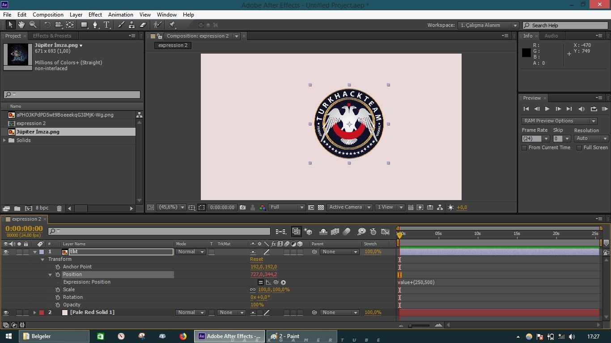Open Composition Flowchart icon in viewer
Viewport: 611px width, 343px height.
[440, 207]
